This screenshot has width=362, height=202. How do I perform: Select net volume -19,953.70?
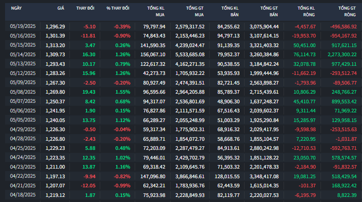point(304,36)
